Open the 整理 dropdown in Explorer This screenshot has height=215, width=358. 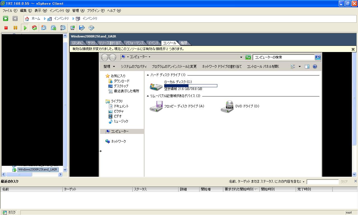[x=109, y=67]
